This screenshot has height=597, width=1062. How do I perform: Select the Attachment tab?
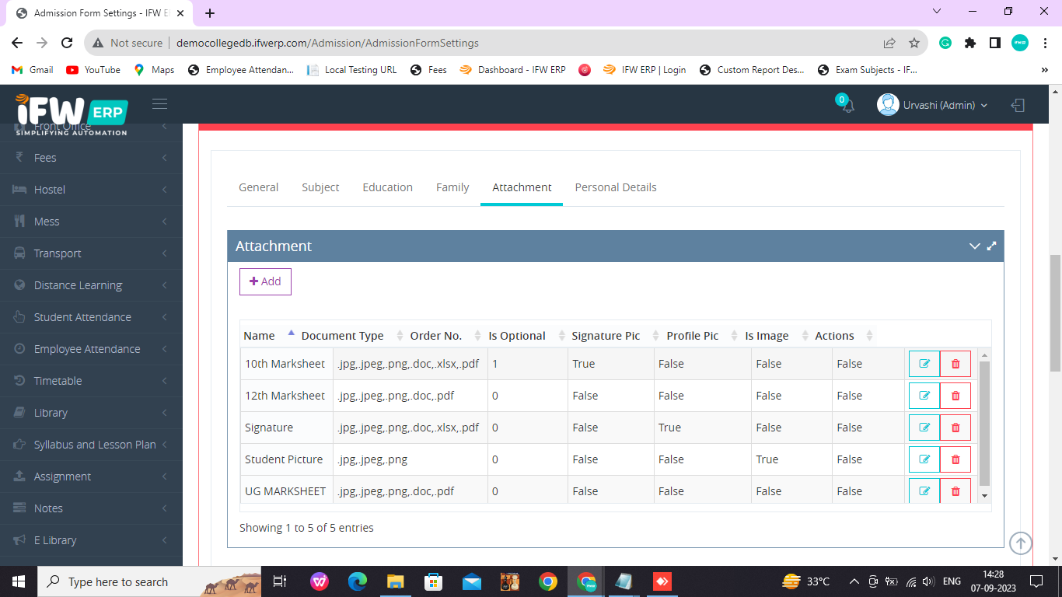click(522, 187)
